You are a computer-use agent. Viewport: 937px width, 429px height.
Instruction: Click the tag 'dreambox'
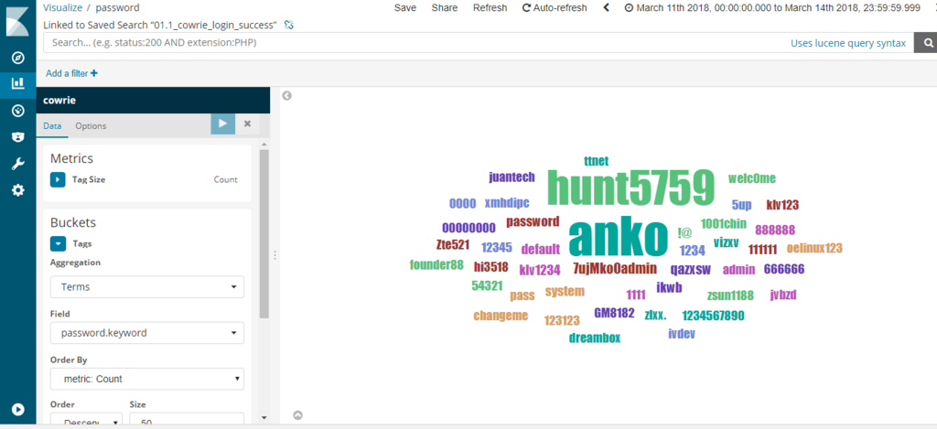point(595,338)
